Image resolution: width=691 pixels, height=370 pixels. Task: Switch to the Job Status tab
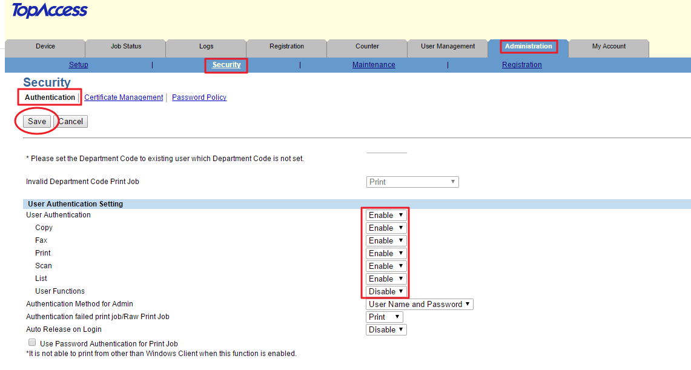[125, 46]
